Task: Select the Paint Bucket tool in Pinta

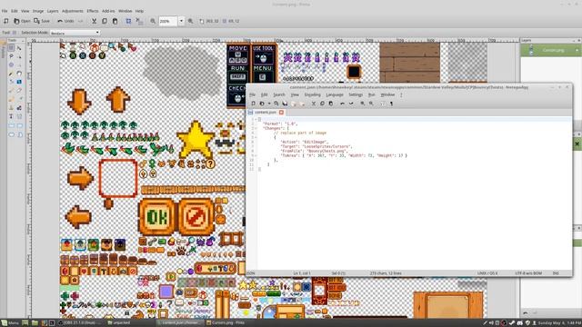Action: point(11,82)
